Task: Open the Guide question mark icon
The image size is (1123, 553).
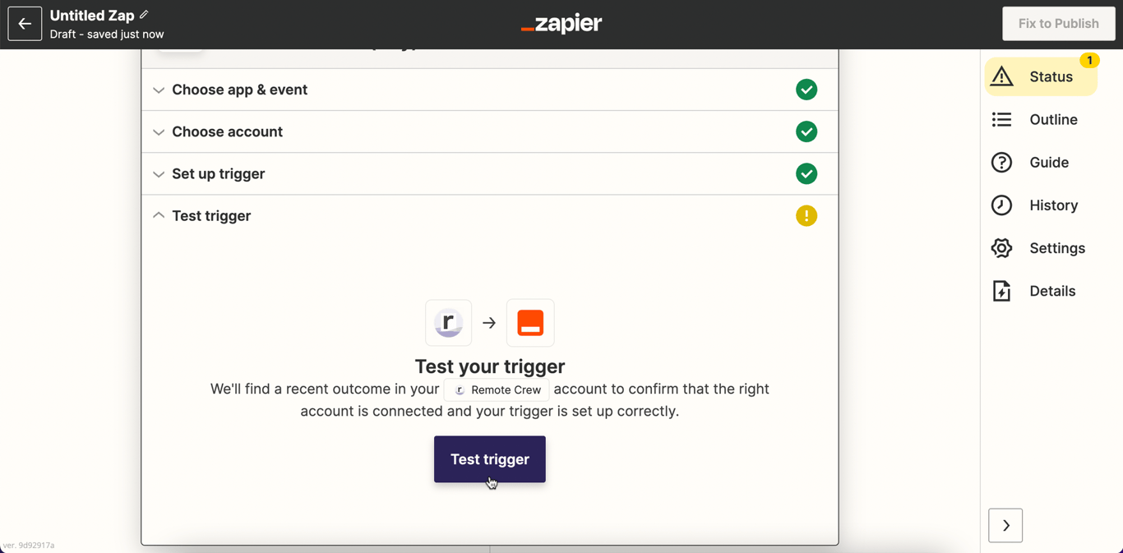Action: pos(1001,162)
